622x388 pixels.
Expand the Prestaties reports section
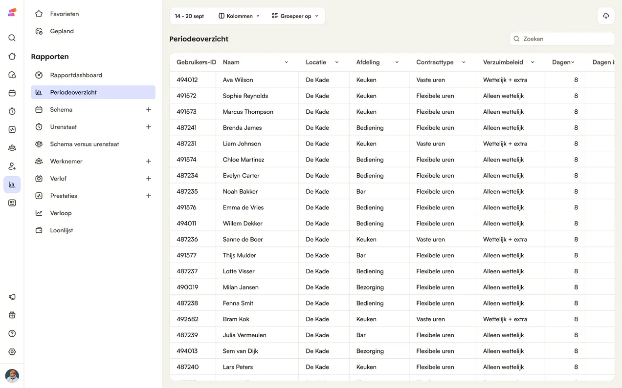click(x=149, y=196)
